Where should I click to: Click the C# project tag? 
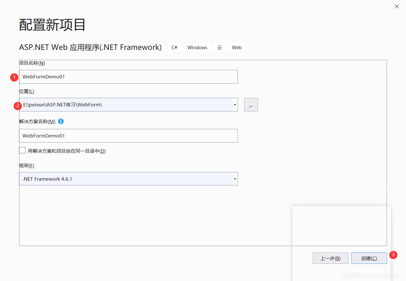click(x=174, y=47)
